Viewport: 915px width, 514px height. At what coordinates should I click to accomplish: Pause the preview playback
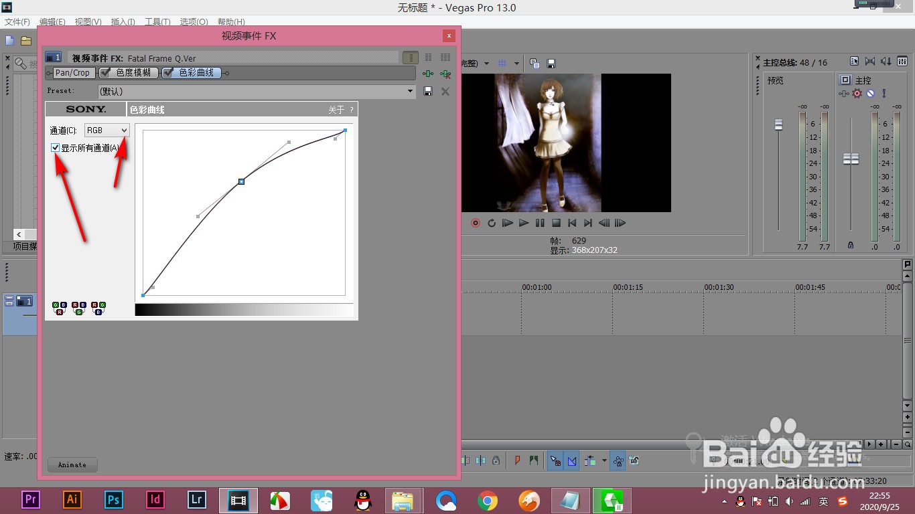click(x=540, y=223)
